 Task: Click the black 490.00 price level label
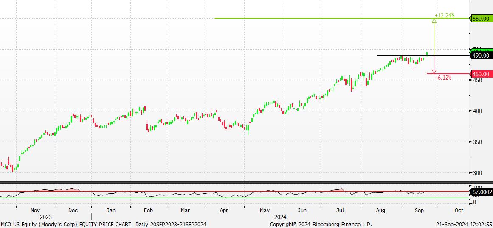[481, 56]
